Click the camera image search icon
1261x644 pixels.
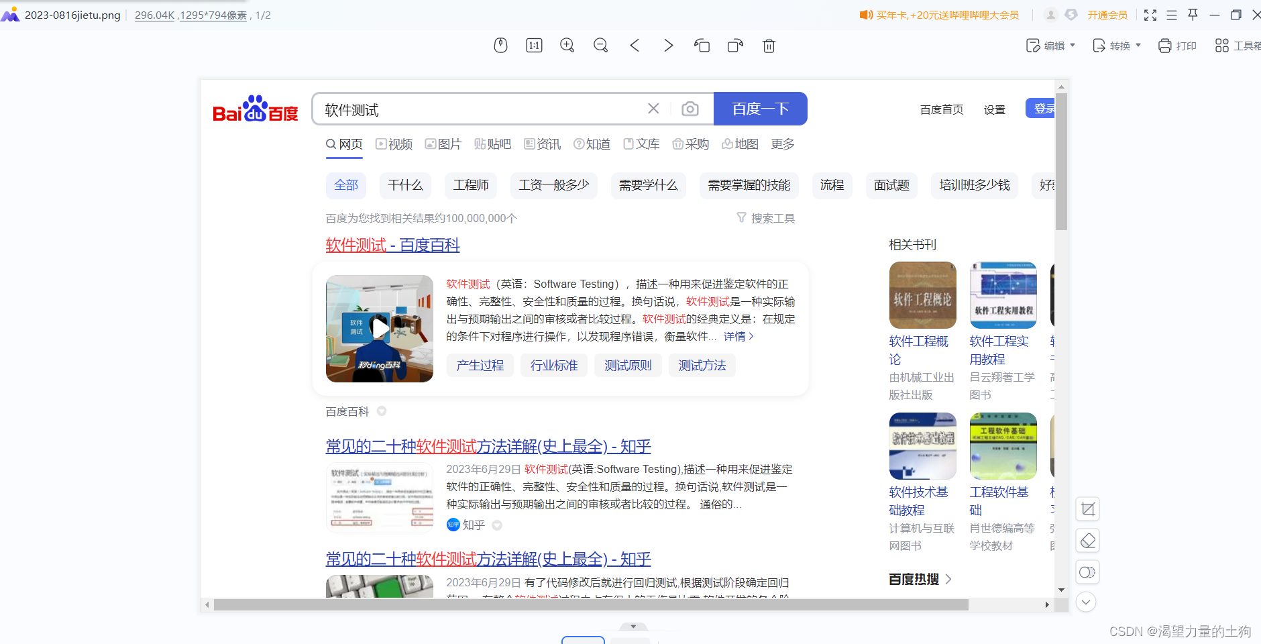(690, 109)
